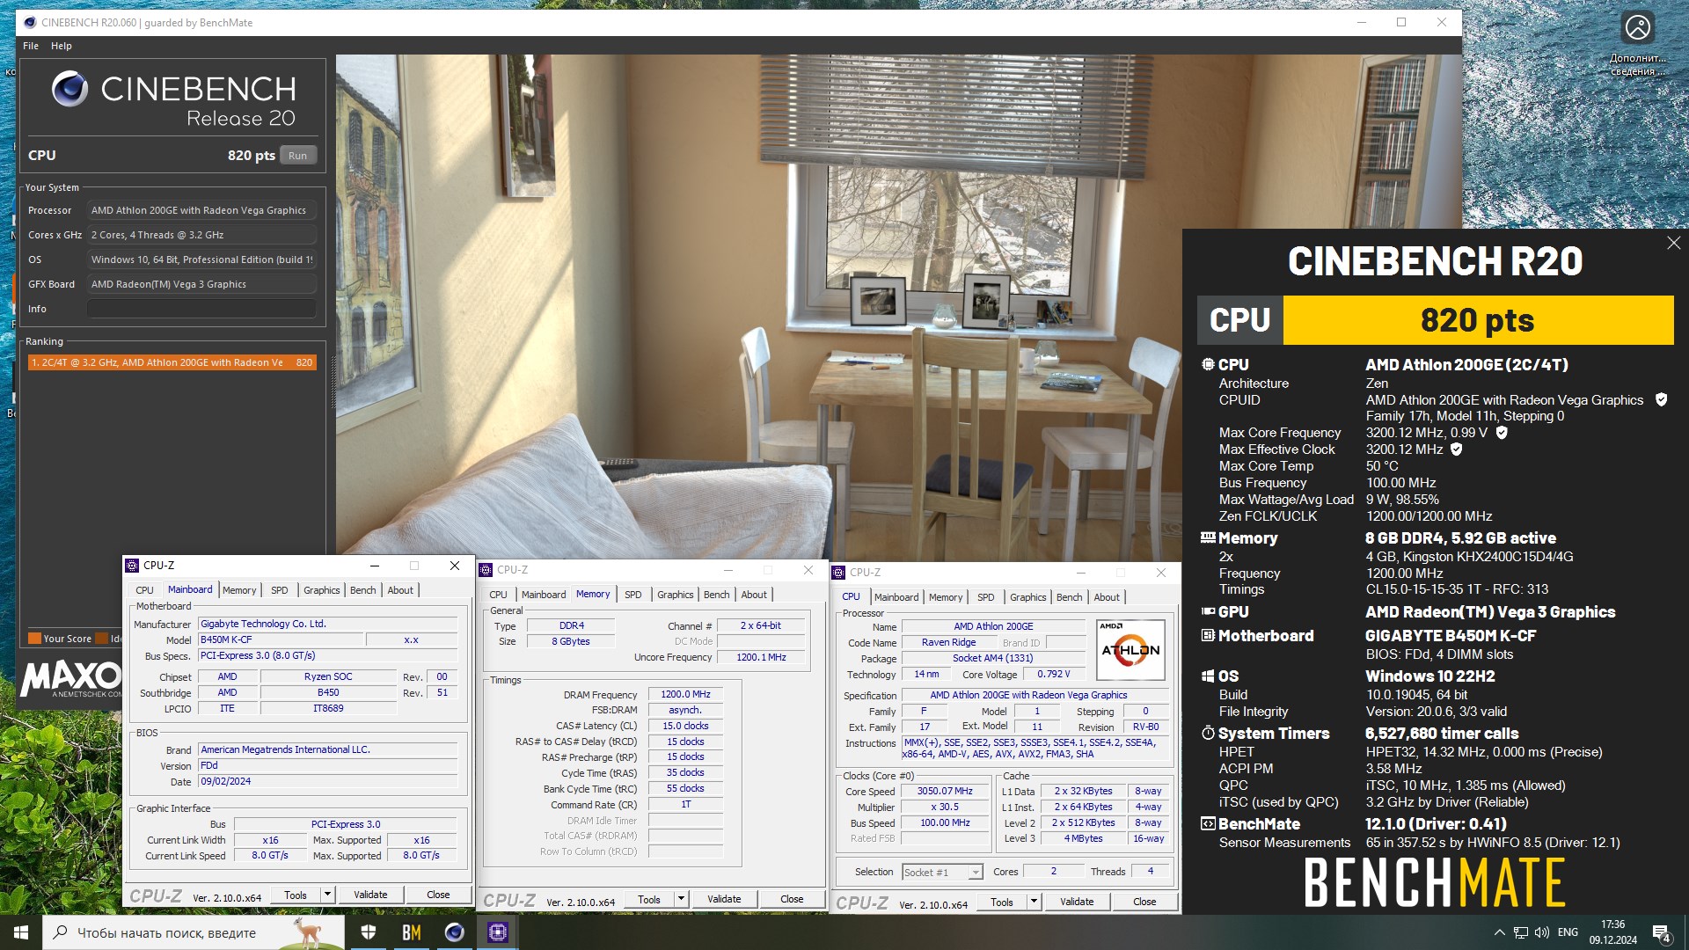The height and width of the screenshot is (950, 1689).
Task: Click the Model value B450M K-CF
Action: (x=281, y=639)
